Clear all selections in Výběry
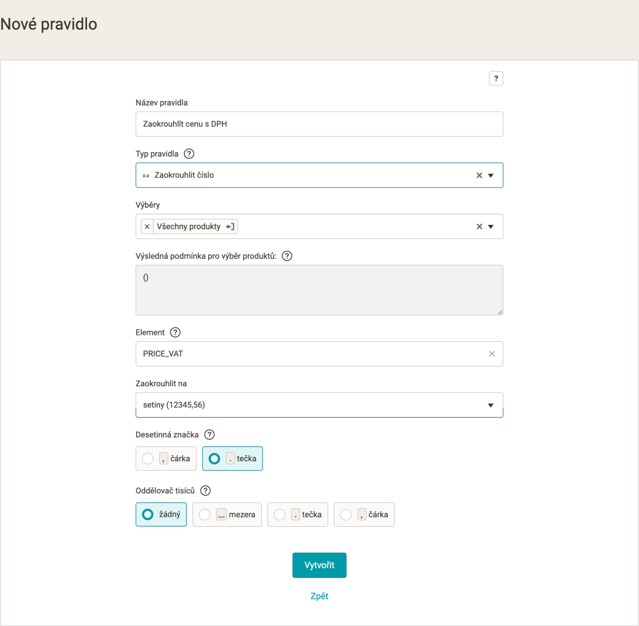Viewport: 639px width, 626px height. (479, 227)
